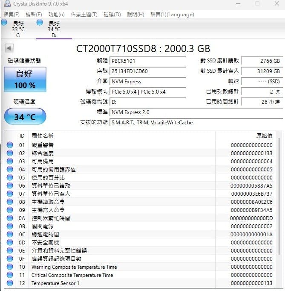Click the 34 °C temperature button

pyautogui.click(x=25, y=117)
